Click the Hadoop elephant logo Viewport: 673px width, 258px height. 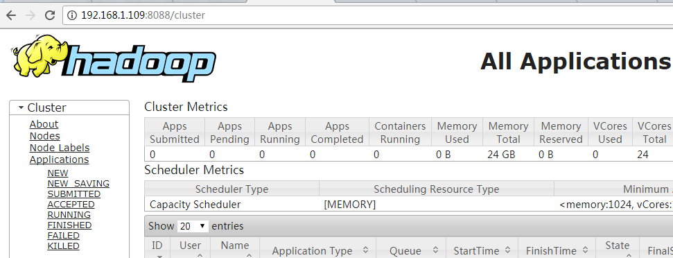pyautogui.click(x=113, y=58)
